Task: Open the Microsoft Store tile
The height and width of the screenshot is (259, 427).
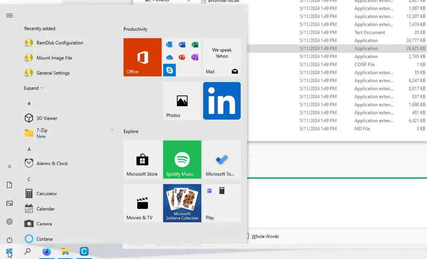Action: click(x=143, y=159)
